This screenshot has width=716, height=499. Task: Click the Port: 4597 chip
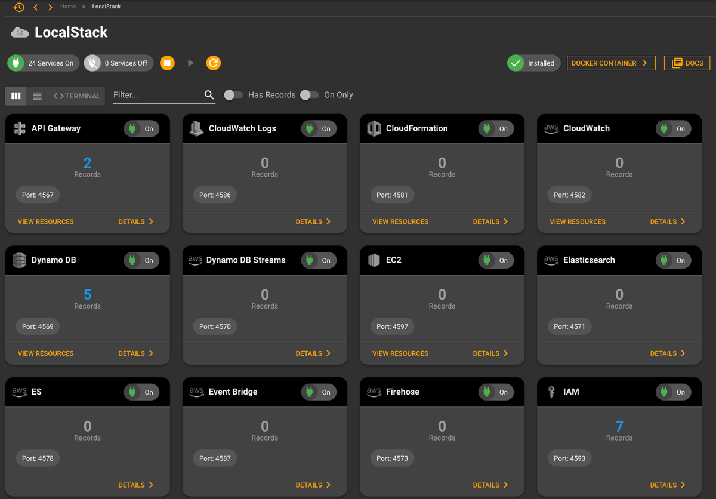[x=392, y=326]
